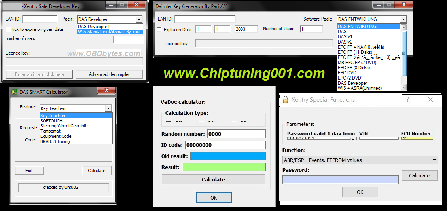Close the Xentry Special Functions dialog
Viewport: 447px width, 211px height.
coord(430,100)
